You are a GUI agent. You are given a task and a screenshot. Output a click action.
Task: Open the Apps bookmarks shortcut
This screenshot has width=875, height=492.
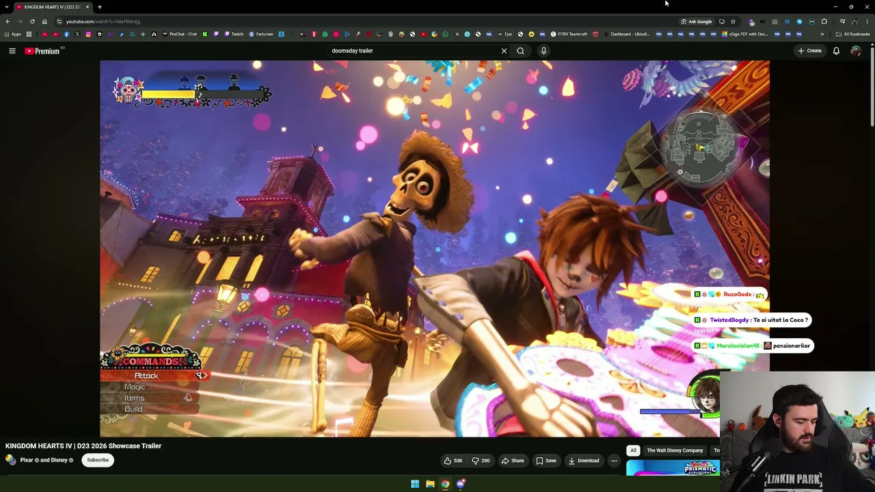point(13,34)
